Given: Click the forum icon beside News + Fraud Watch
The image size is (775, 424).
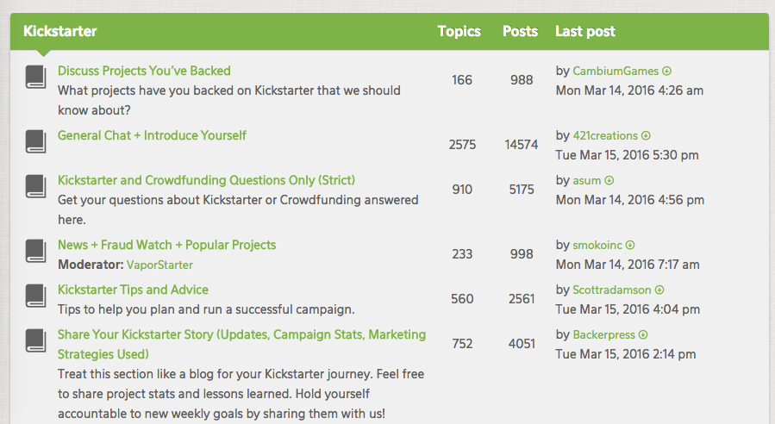Looking at the screenshot, I should [35, 252].
